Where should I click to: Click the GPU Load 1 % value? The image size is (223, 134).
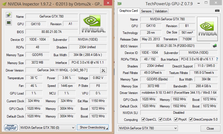(34, 93)
